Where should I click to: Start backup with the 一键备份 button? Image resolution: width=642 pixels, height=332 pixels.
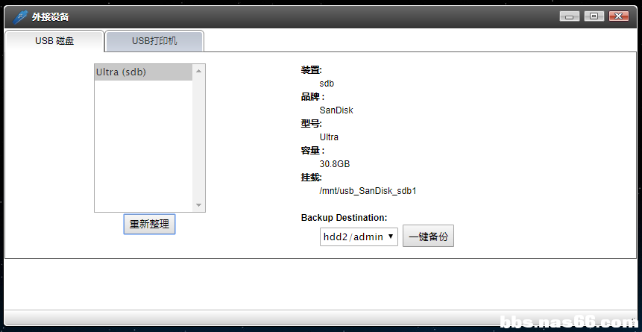(x=428, y=237)
